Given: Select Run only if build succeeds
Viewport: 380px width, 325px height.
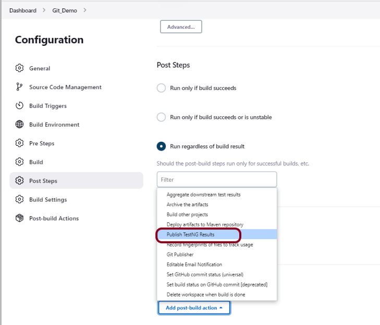Looking at the screenshot, I should tap(162, 88).
